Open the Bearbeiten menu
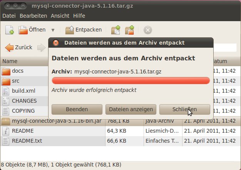Image resolution: width=241 pixels, height=170 pixels. pyautogui.click(x=33, y=16)
